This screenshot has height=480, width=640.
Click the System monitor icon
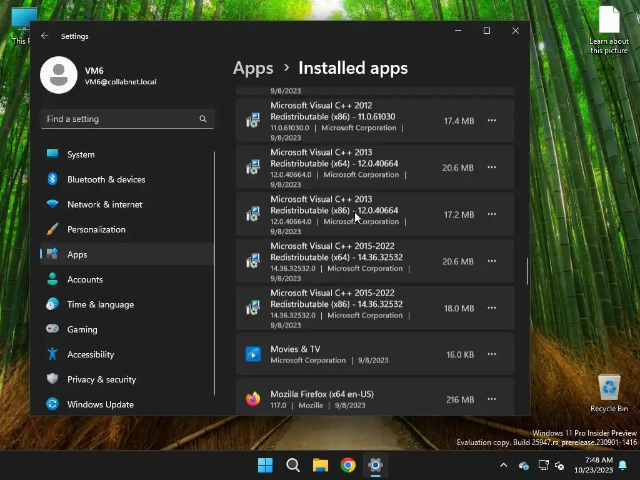pyautogui.click(x=52, y=154)
